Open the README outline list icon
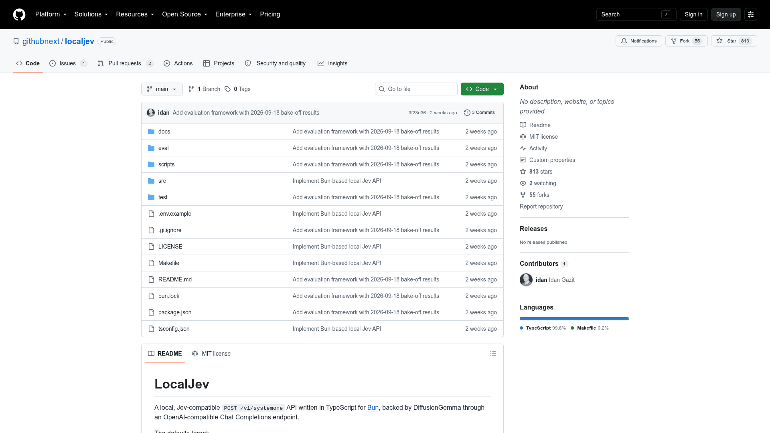Image resolution: width=770 pixels, height=433 pixels. pyautogui.click(x=493, y=354)
